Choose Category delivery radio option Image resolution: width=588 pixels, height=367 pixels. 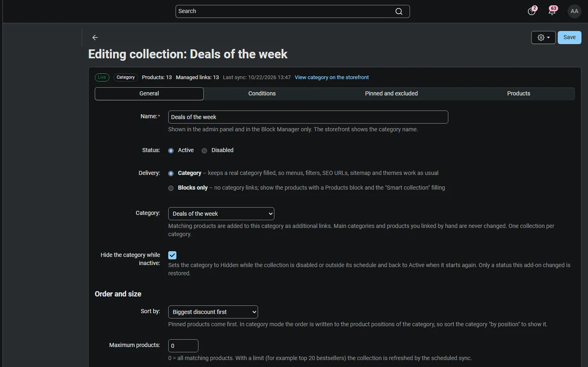pyautogui.click(x=171, y=174)
